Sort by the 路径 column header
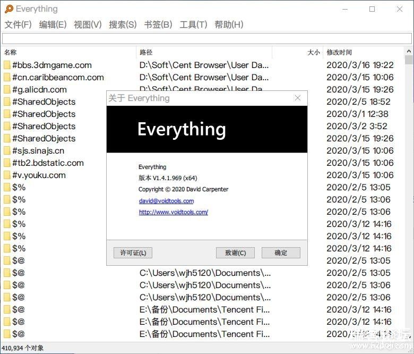Viewport: 414px width, 354px height. coord(204,52)
